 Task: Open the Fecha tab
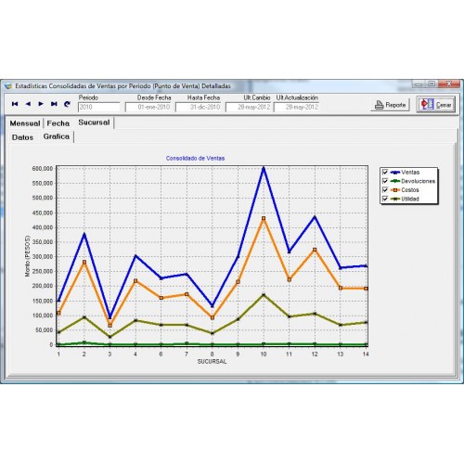58,123
